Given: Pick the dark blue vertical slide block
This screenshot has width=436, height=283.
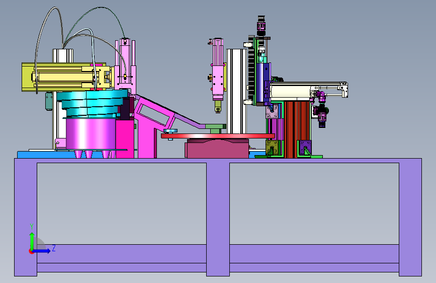Looking at the screenshot, I should (263, 83).
